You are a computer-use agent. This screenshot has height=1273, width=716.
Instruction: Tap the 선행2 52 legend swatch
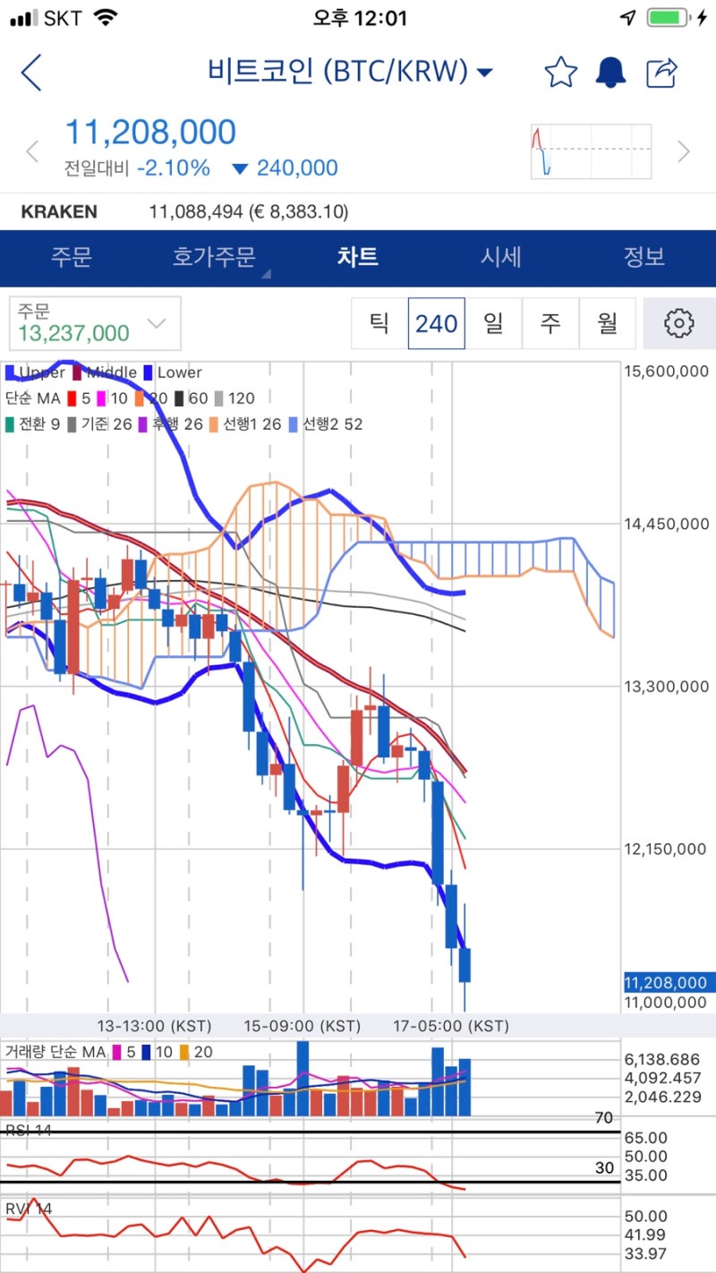(293, 424)
